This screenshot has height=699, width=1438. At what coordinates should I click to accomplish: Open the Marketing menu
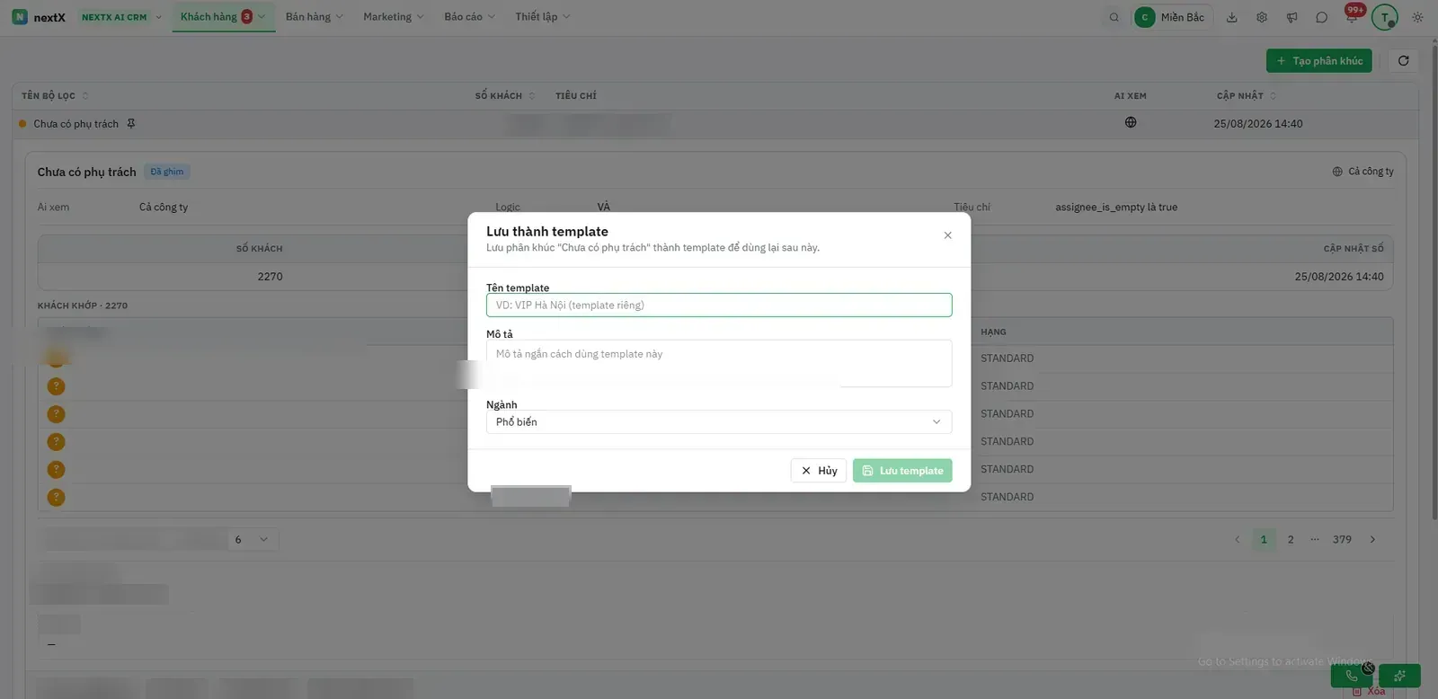[394, 17]
